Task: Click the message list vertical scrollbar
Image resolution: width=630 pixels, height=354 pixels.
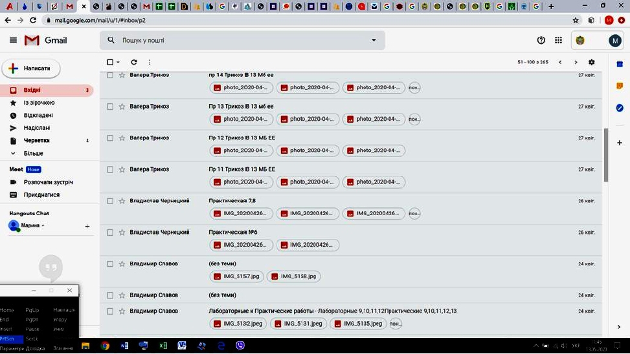Action: (x=606, y=155)
